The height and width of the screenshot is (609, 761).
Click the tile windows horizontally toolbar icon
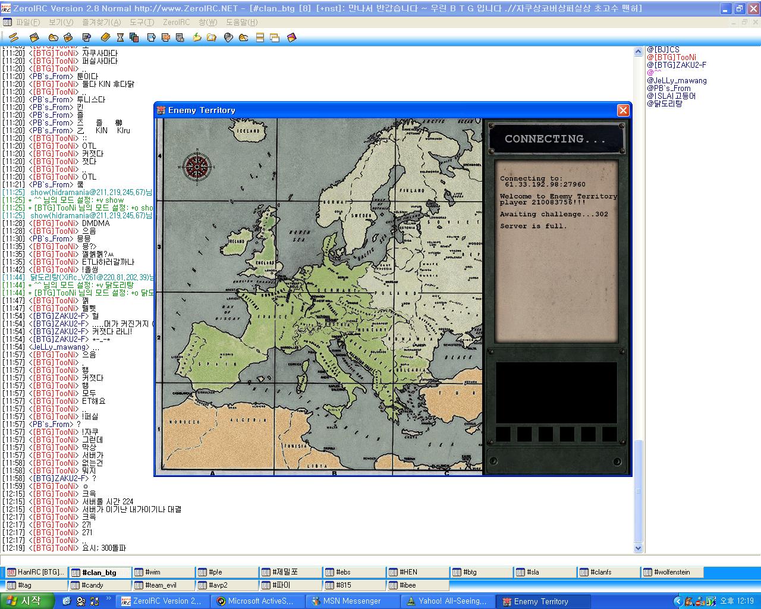(260, 37)
